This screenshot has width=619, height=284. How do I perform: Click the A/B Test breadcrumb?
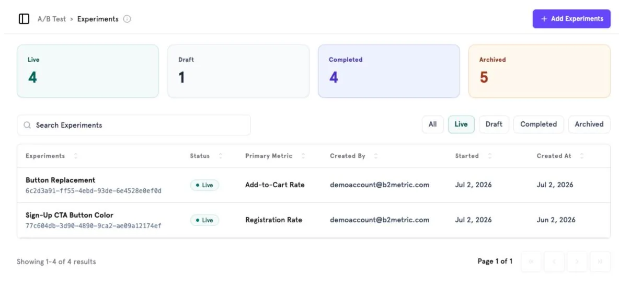click(x=52, y=19)
